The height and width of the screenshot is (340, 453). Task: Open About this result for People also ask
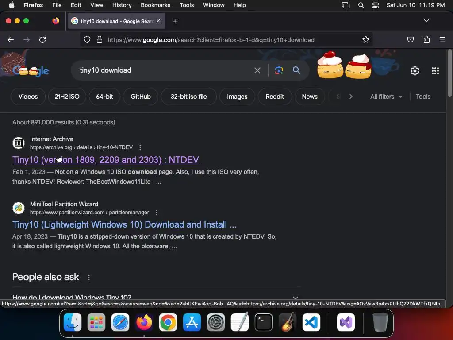(88, 278)
